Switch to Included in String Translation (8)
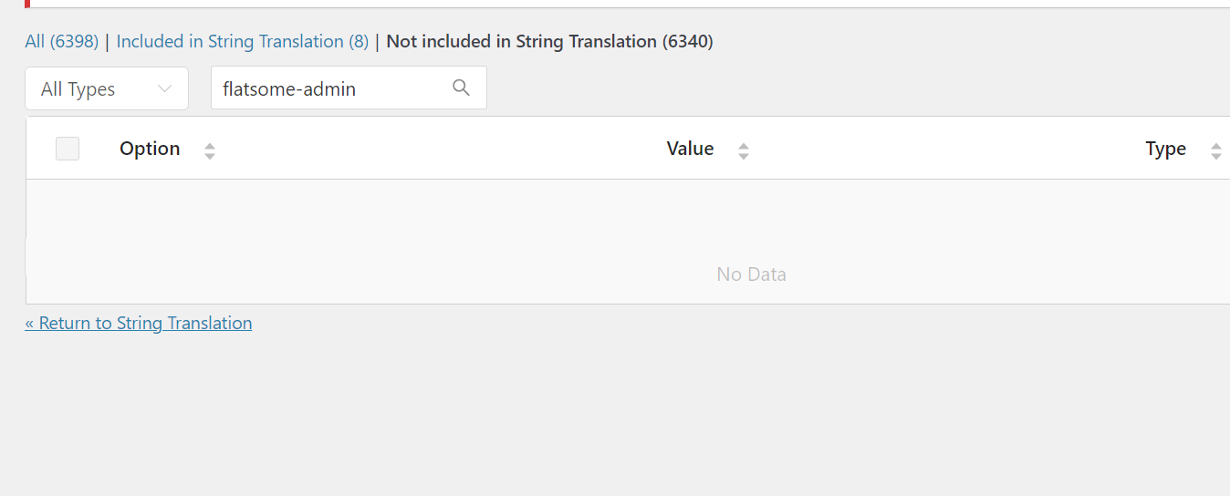1230x496 pixels. [243, 41]
